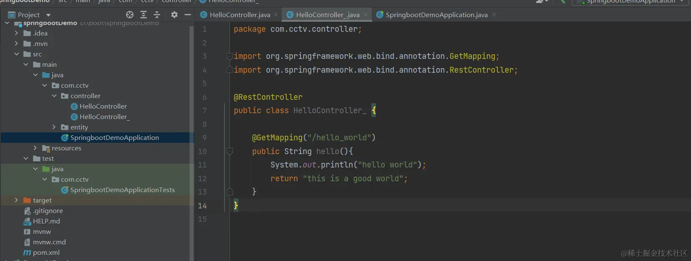Collapse the main folder
This screenshot has height=261, width=691.
click(x=26, y=64)
